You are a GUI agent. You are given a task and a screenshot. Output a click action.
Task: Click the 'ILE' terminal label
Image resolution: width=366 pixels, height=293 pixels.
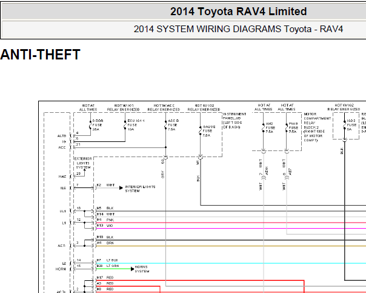point(63,188)
